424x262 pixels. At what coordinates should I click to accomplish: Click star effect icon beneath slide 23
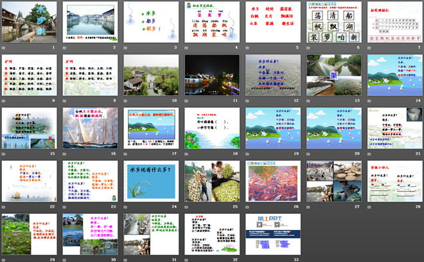(64, 208)
